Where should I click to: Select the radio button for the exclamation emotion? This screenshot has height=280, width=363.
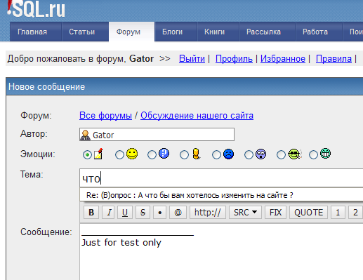184,154
